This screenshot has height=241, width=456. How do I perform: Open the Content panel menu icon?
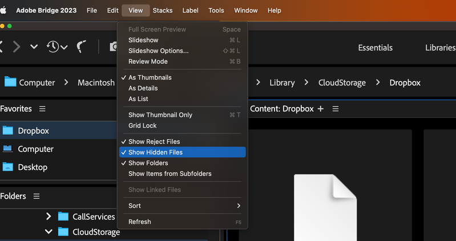point(336,109)
